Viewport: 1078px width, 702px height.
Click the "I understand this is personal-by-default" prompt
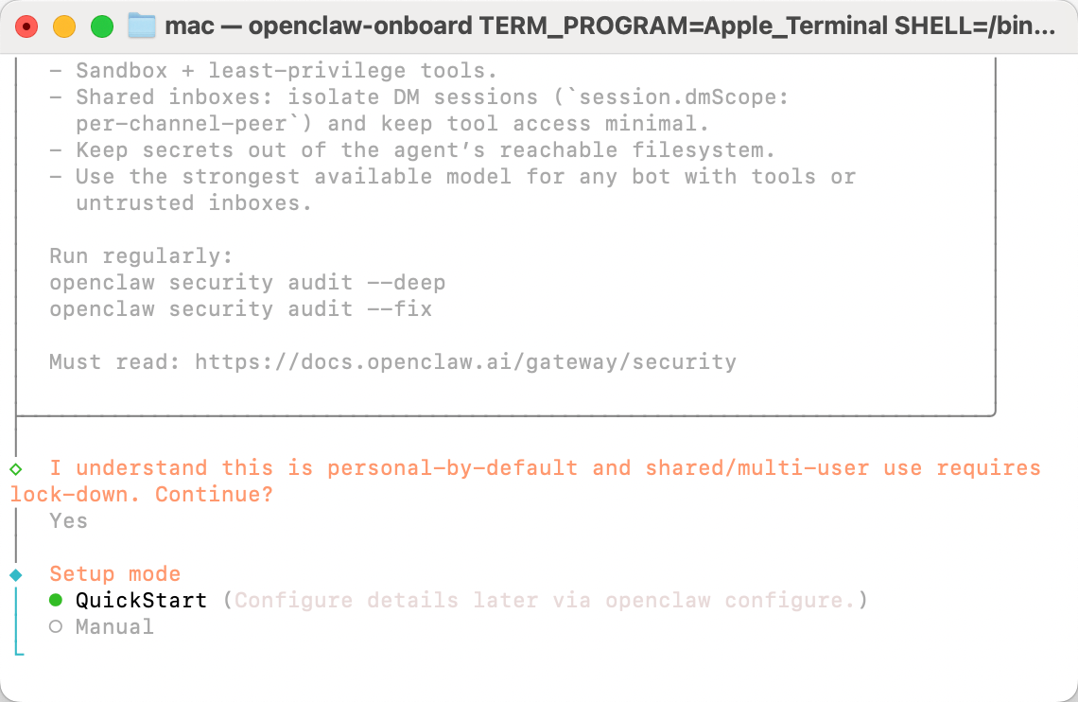pyautogui.click(x=312, y=467)
